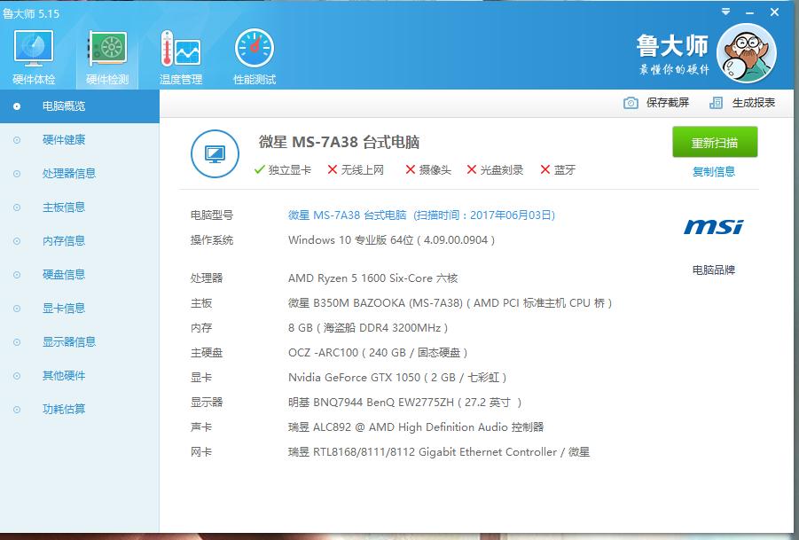Select the 硬件检测 hardware detection icon
This screenshot has width=799, height=540.
106,55
